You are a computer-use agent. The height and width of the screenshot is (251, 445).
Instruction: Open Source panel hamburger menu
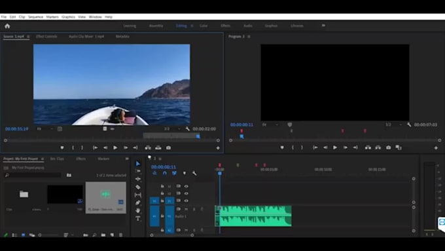point(28,37)
